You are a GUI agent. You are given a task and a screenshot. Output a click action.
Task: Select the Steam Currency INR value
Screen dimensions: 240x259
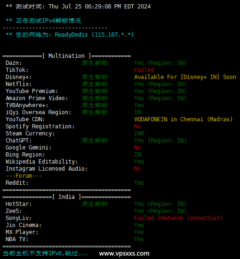[x=139, y=133]
